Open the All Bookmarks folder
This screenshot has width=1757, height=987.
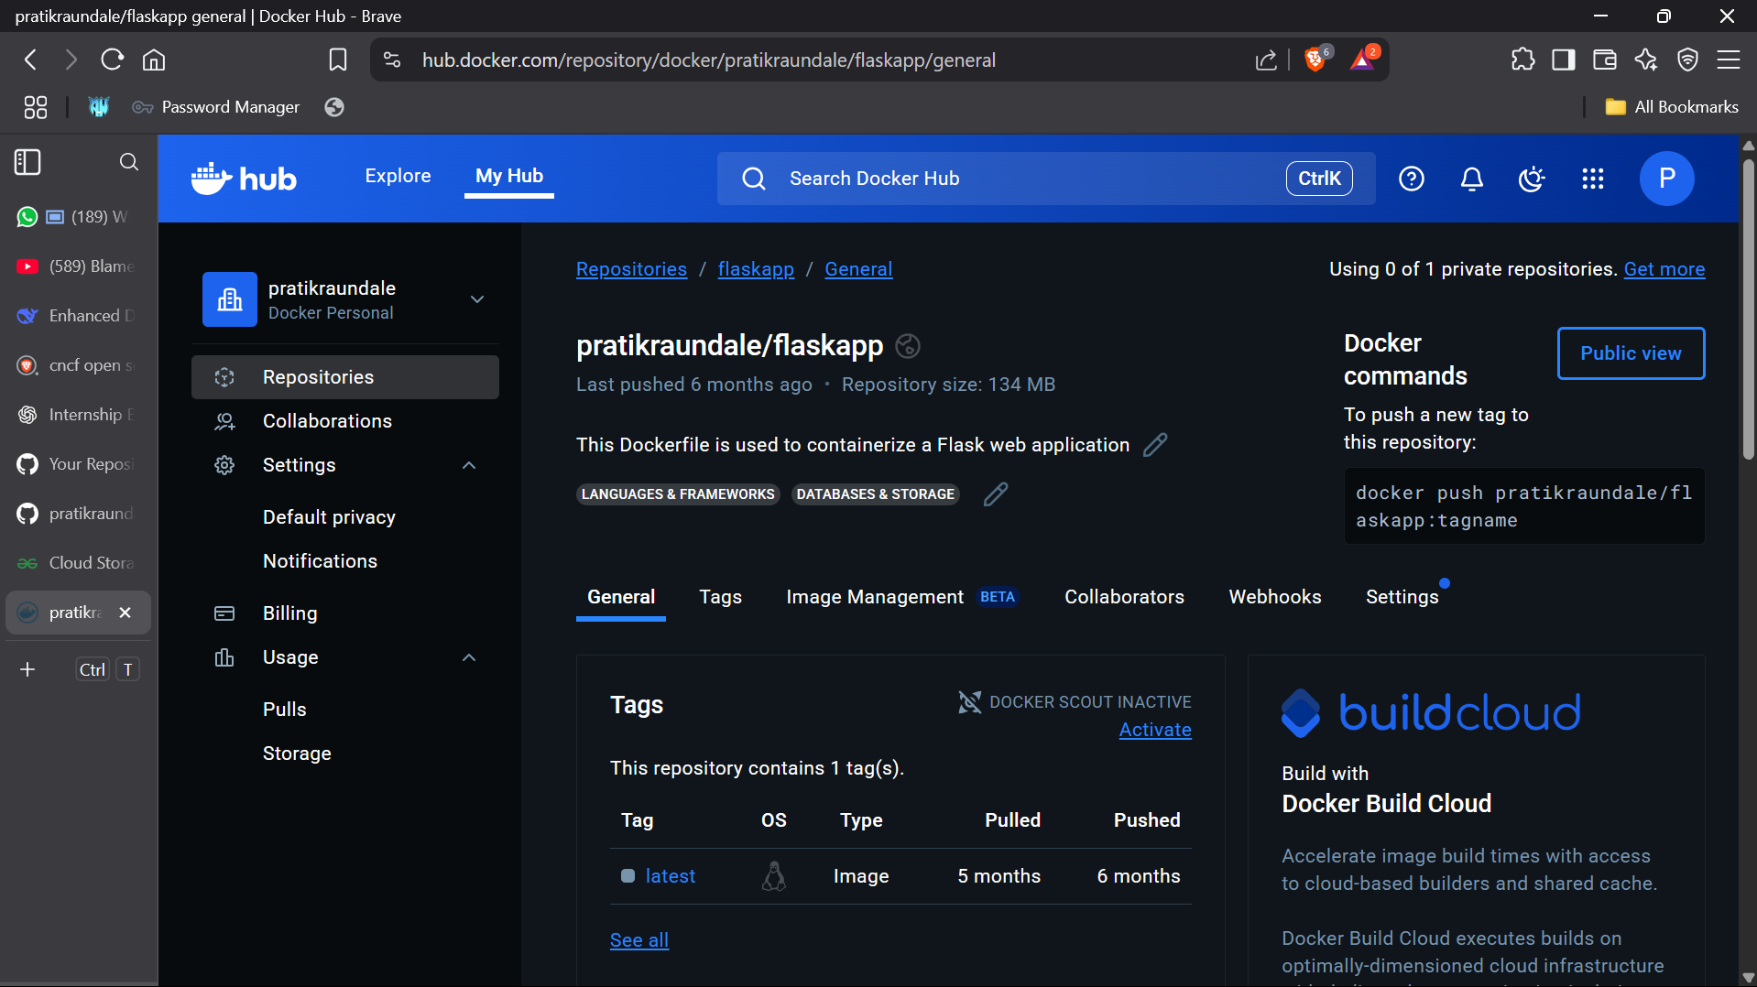point(1671,107)
